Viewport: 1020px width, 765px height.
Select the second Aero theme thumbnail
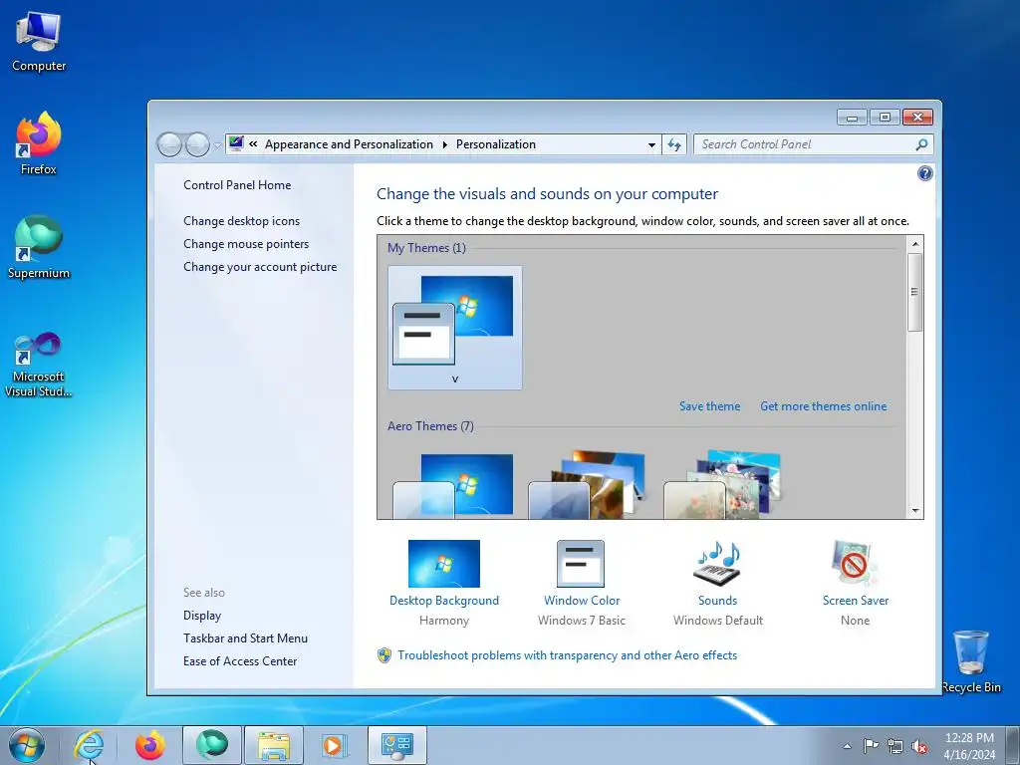click(588, 484)
